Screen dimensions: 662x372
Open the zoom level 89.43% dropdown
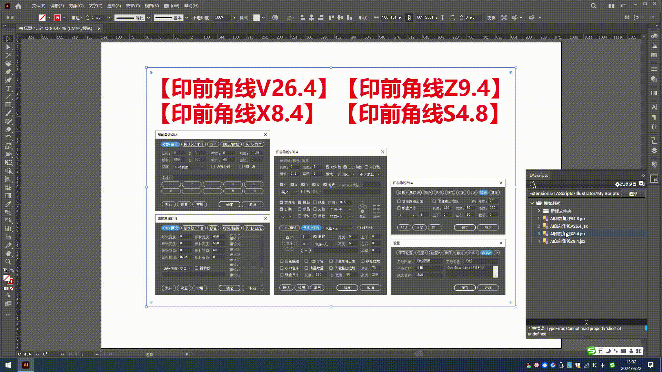pos(37,354)
